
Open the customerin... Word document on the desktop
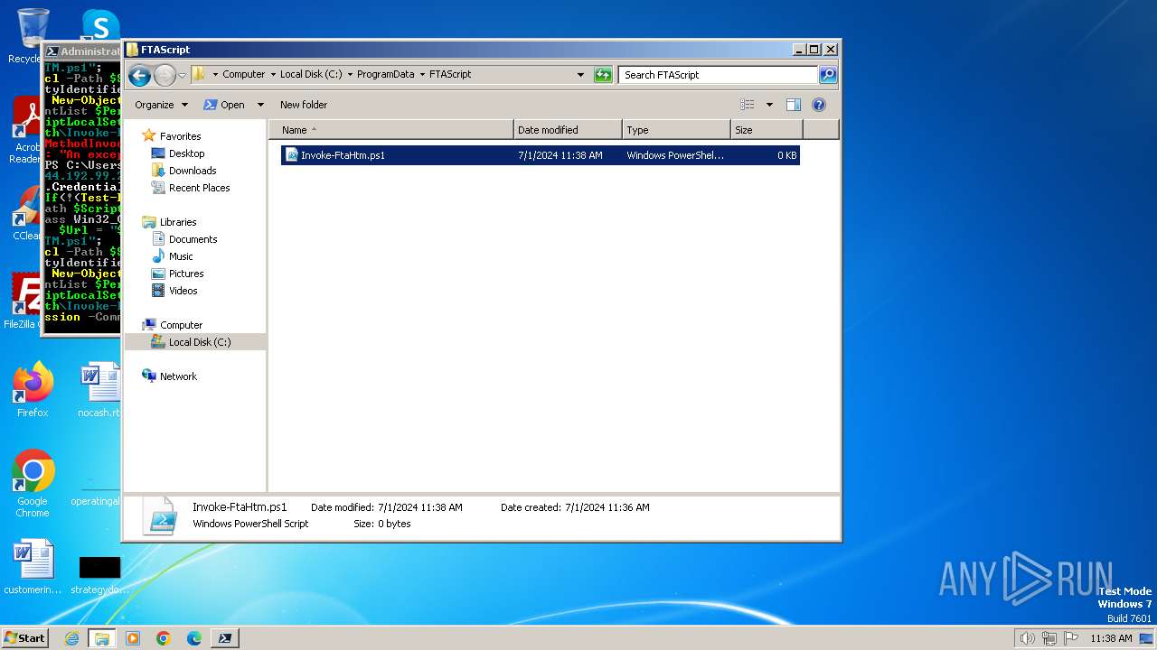(x=33, y=567)
